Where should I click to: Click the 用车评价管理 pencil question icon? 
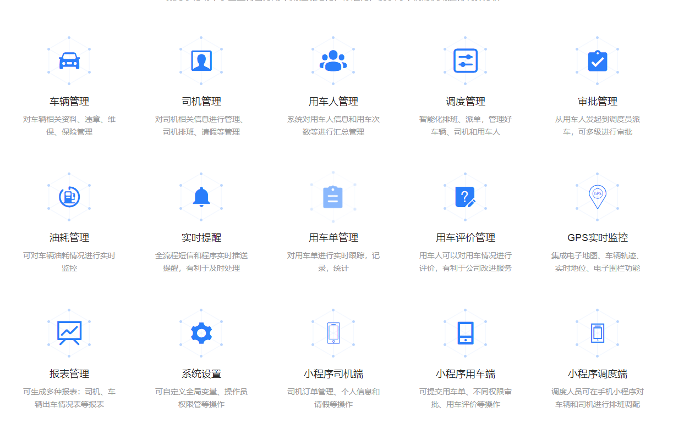[x=465, y=197]
